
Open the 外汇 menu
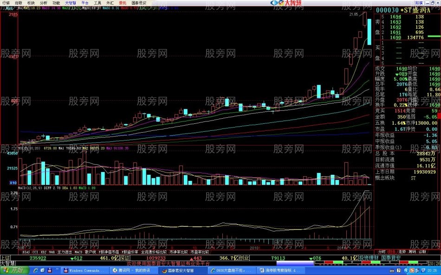(x=110, y=3)
